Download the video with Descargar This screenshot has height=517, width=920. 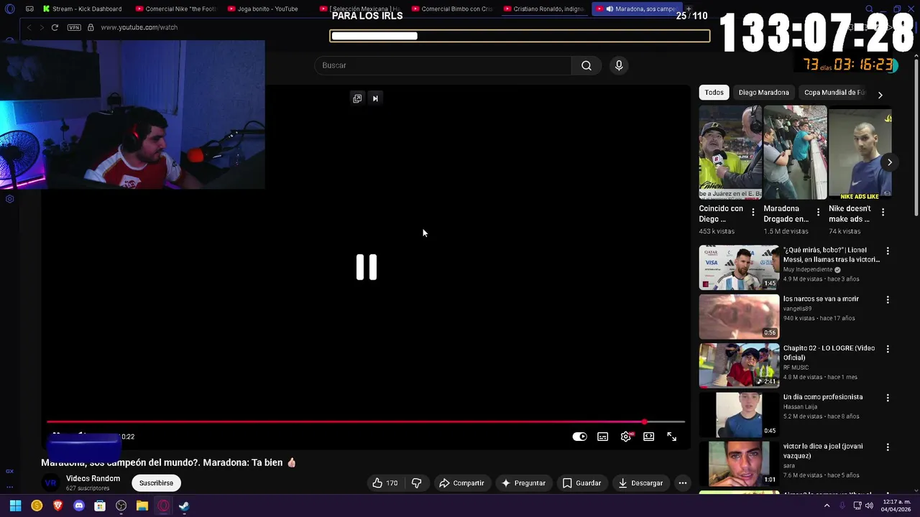coord(640,483)
